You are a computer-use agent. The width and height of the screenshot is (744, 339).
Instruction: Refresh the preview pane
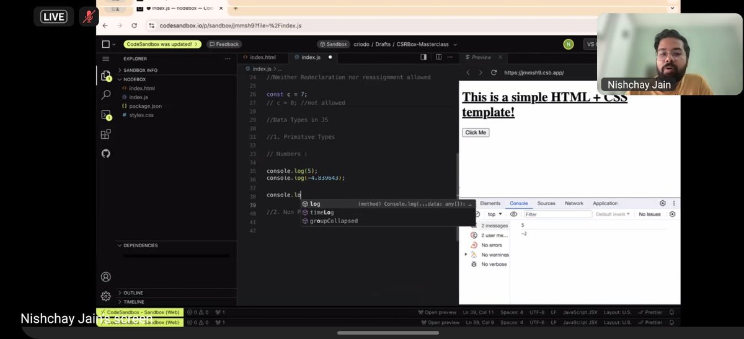tap(494, 73)
